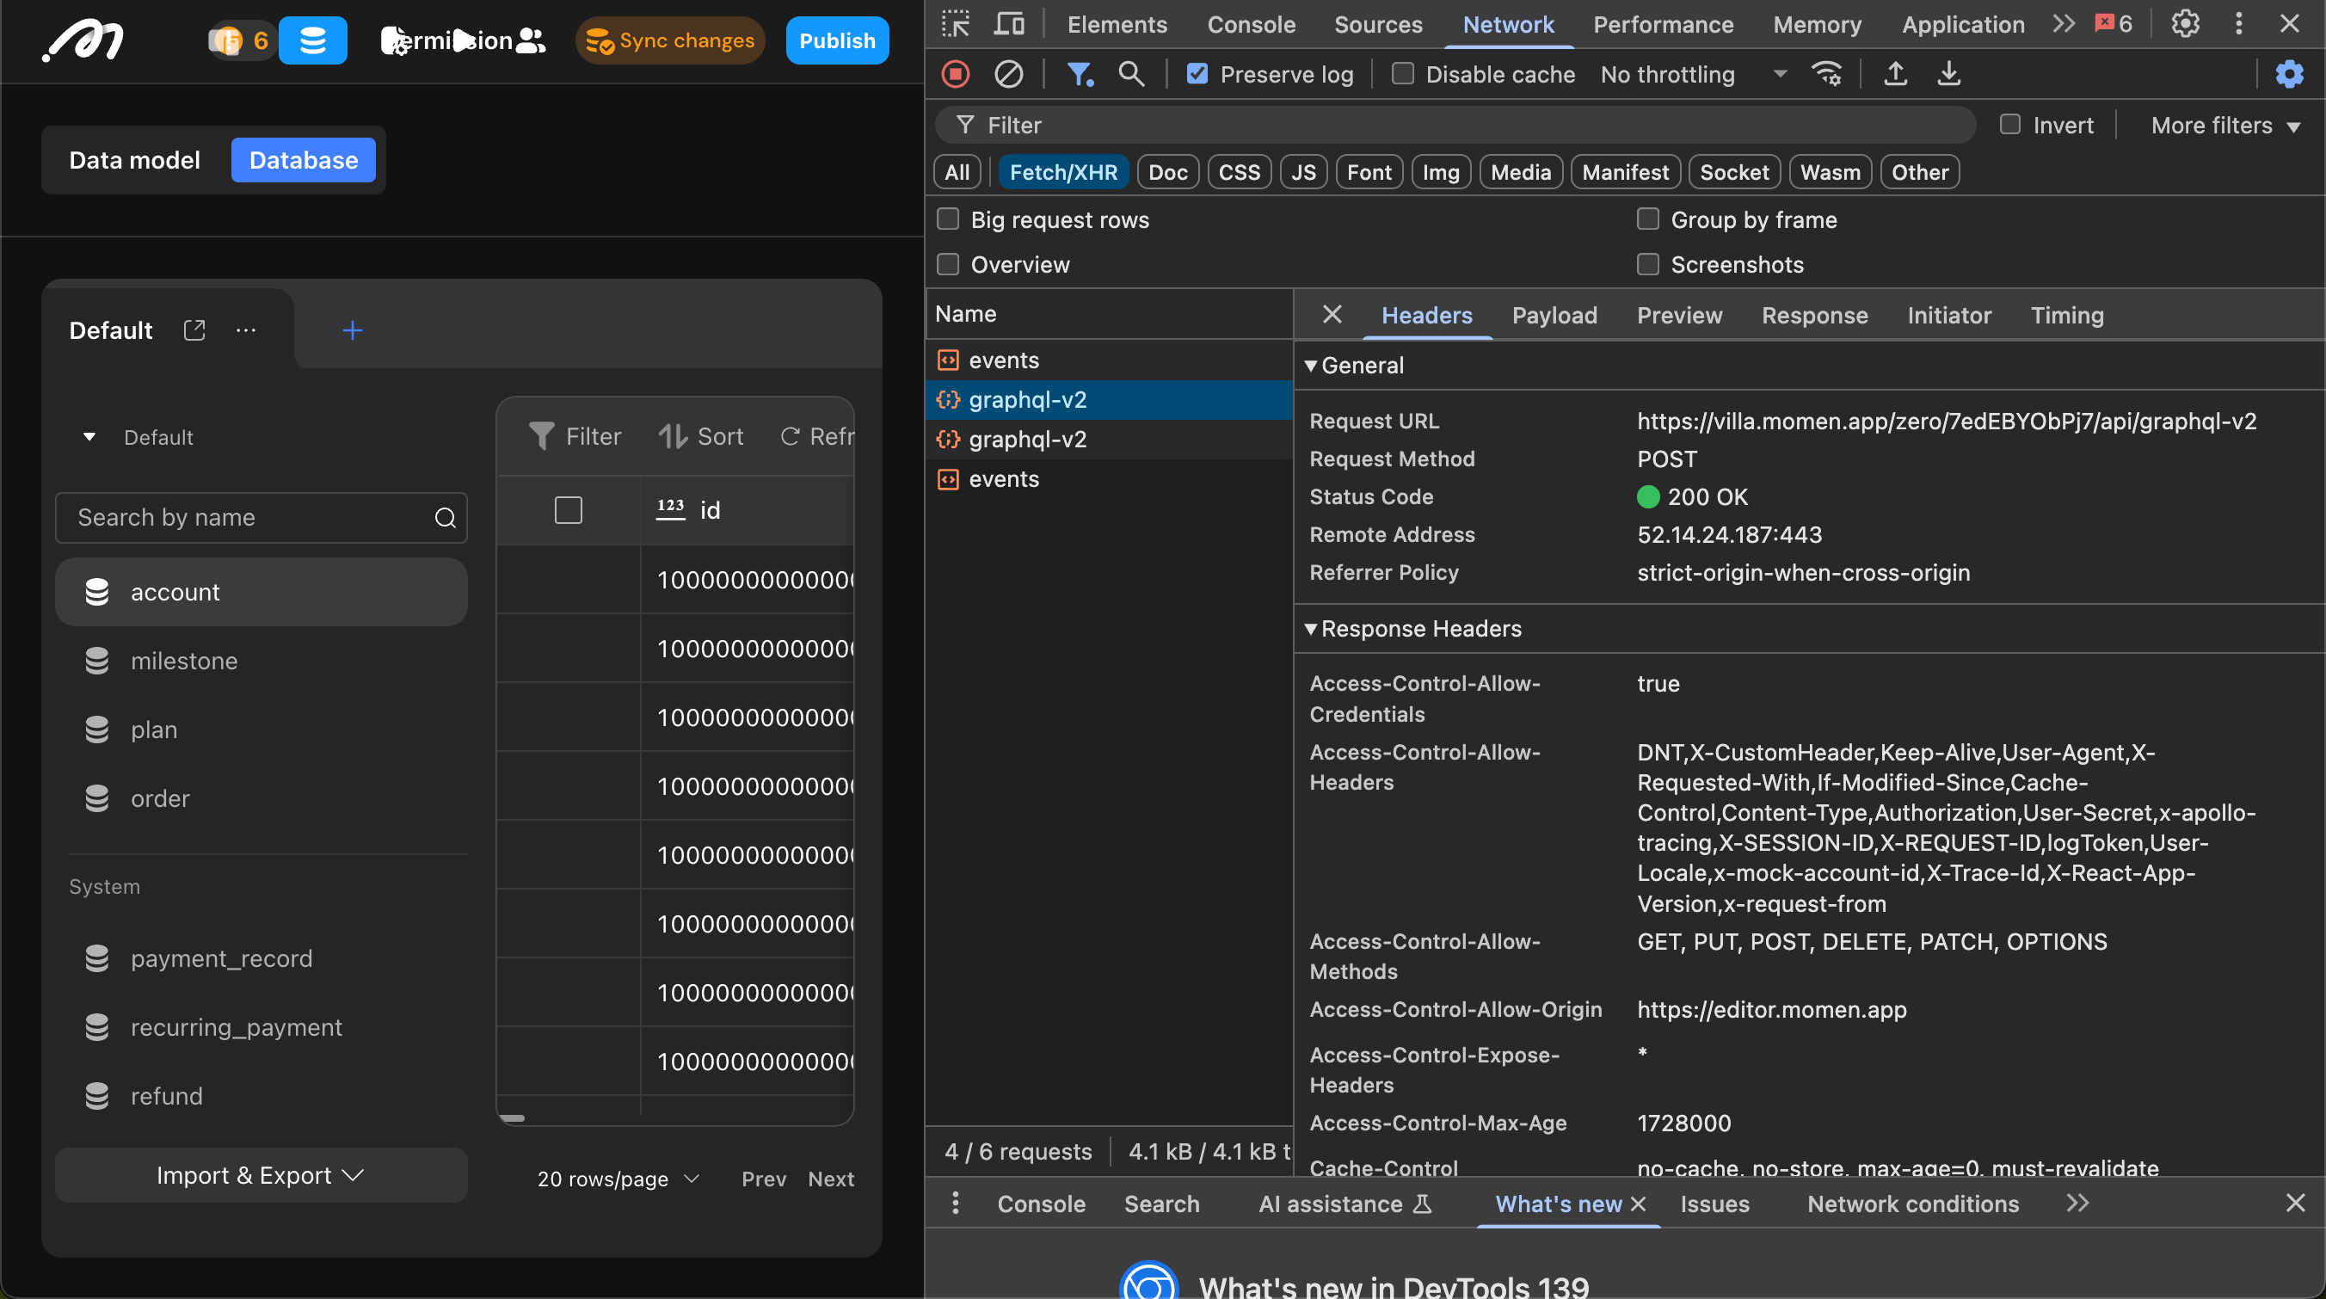Click the database icon in top toolbar
Screen dimensions: 2326x1299
[x=312, y=40]
